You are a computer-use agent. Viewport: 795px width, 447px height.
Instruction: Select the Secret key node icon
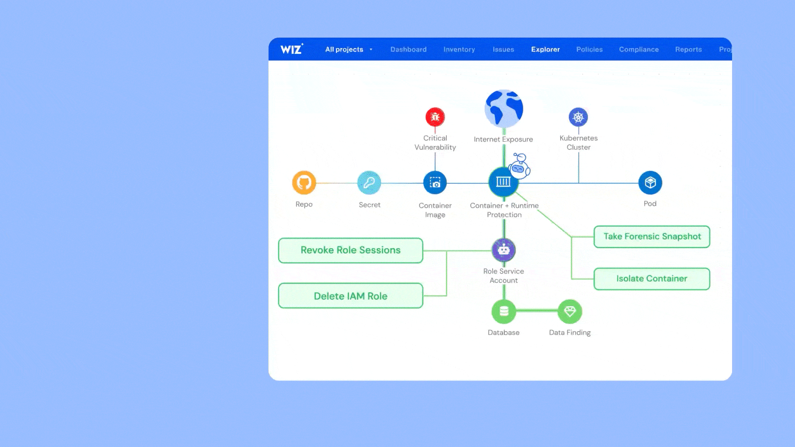click(x=369, y=183)
